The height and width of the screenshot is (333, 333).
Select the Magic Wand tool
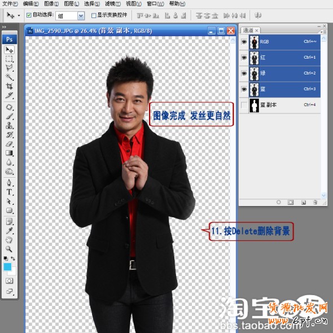(x=10, y=77)
